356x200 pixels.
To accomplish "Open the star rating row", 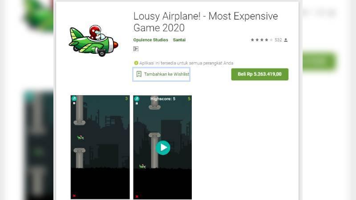I will tap(262, 40).
